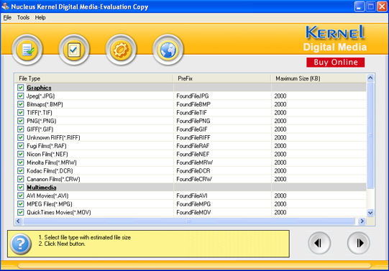Click the app icon in title bar

pyautogui.click(x=5, y=6)
